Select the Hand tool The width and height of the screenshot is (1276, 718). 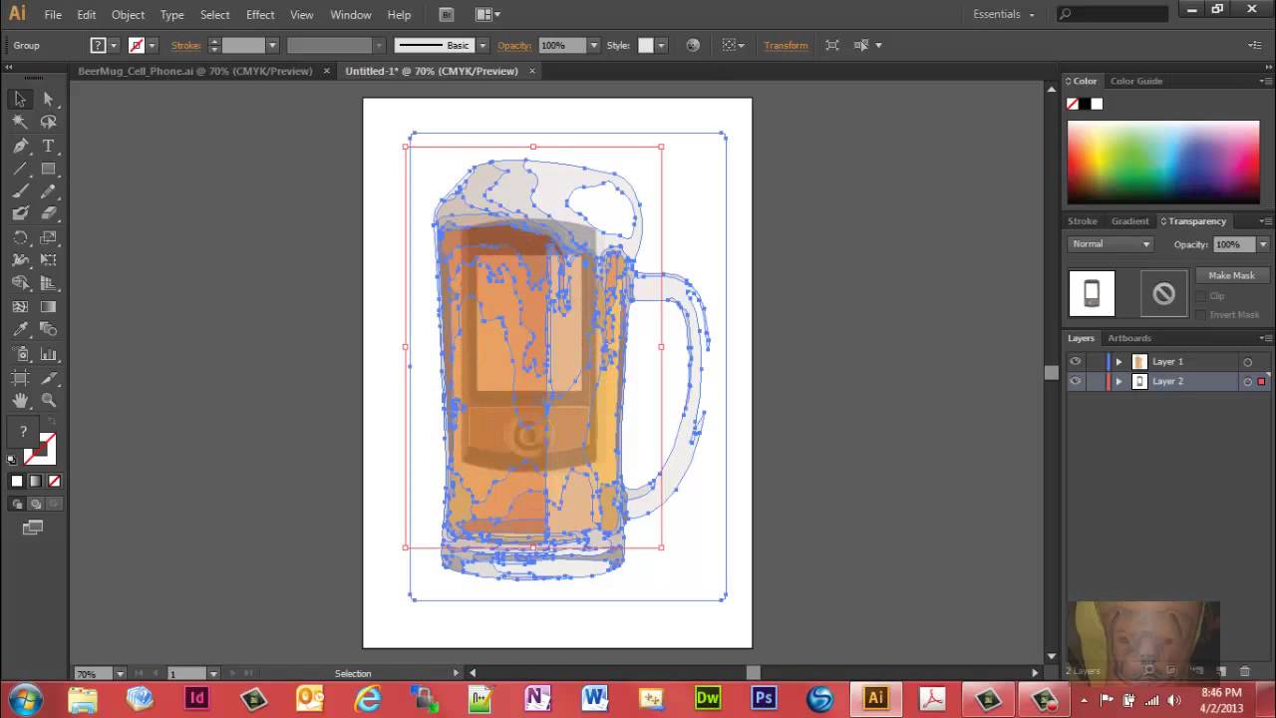click(20, 400)
